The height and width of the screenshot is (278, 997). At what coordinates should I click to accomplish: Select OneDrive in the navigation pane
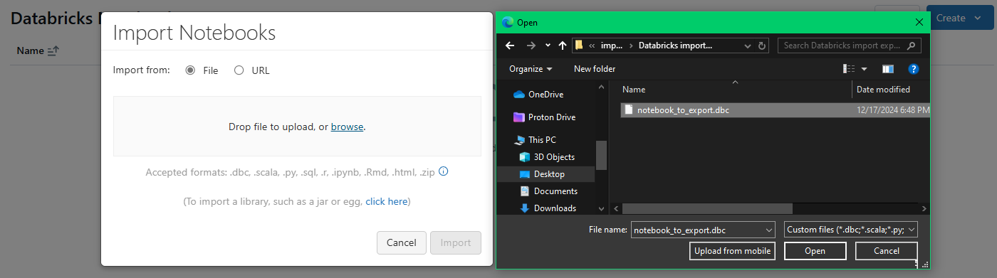point(546,95)
